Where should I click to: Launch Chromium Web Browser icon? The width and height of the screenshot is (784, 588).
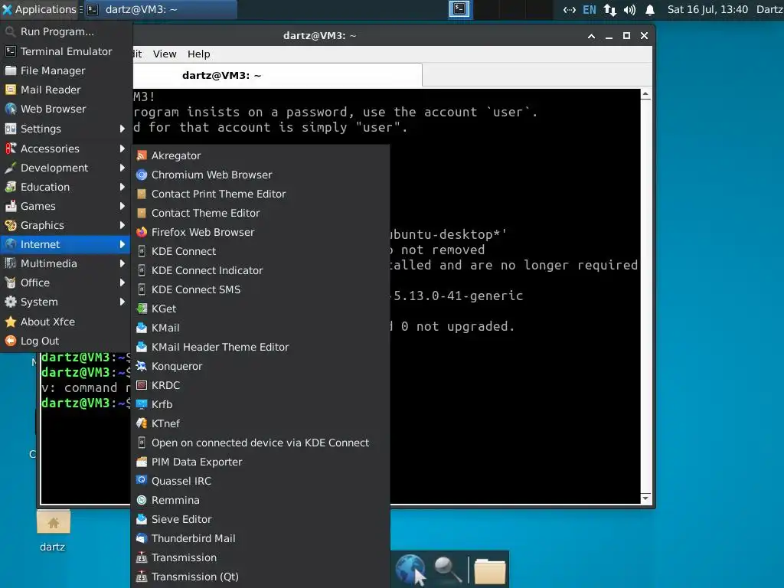[x=142, y=175]
